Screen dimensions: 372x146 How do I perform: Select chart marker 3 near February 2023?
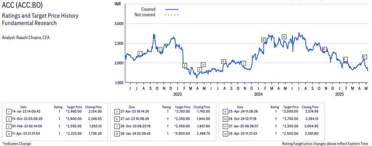[185, 65]
